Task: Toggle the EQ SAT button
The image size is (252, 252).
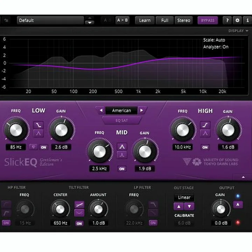Action: 122,120
